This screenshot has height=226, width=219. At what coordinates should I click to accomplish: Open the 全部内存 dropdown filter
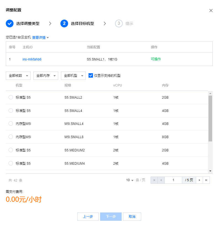pyautogui.click(x=46, y=76)
